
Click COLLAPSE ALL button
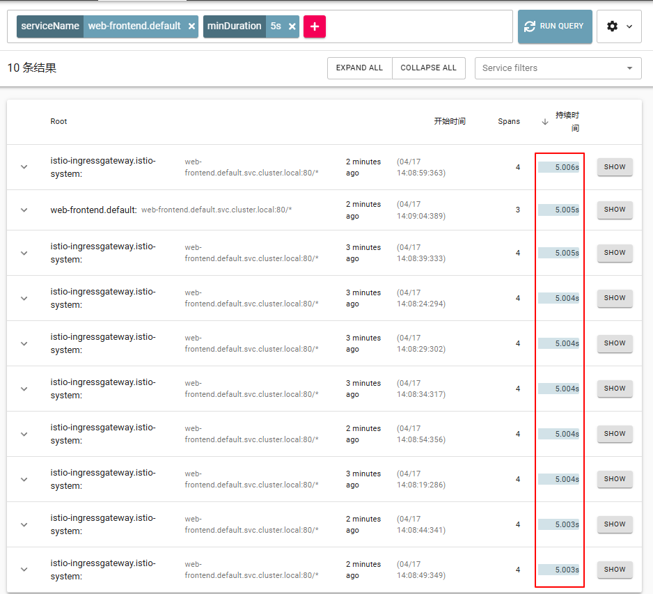[x=429, y=68]
